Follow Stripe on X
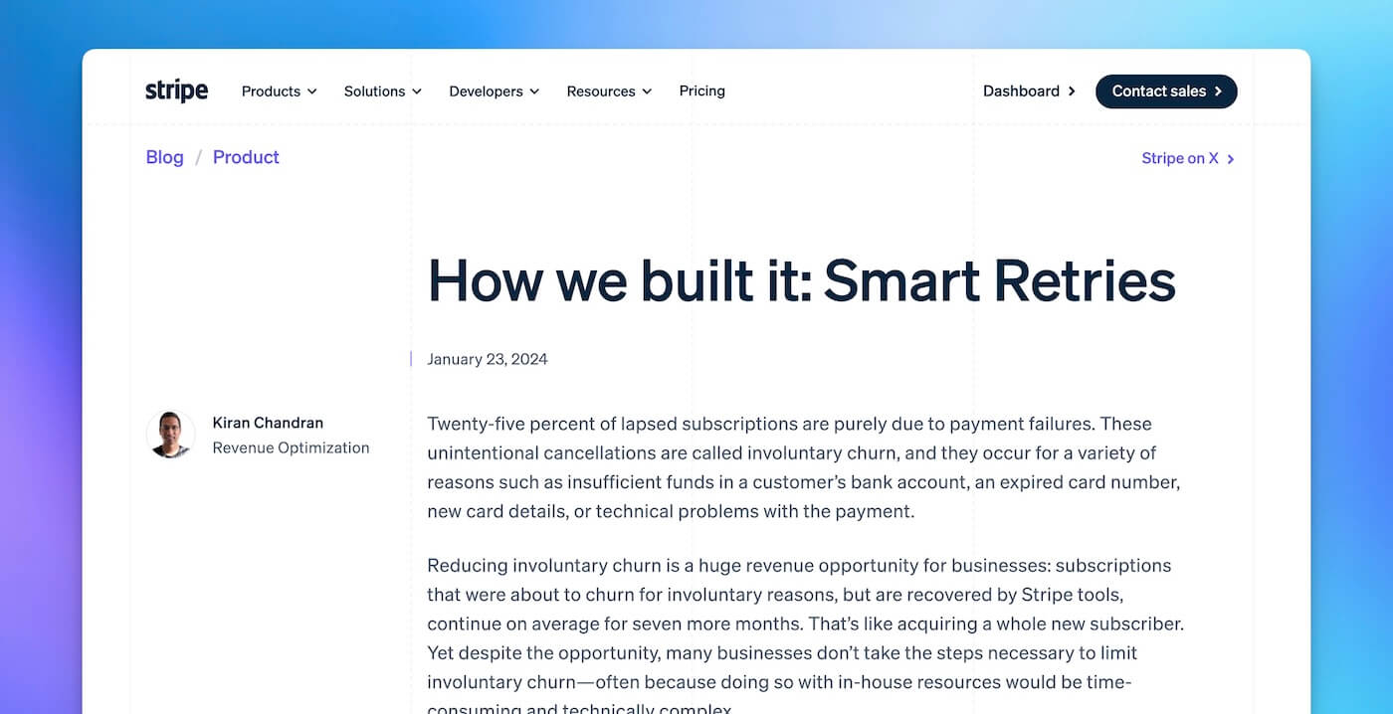 click(1180, 158)
